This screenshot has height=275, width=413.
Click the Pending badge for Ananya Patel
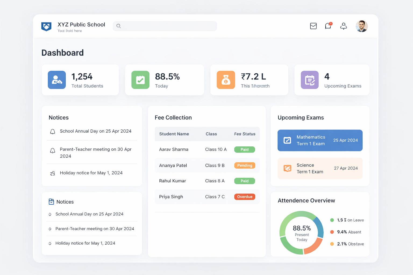pyautogui.click(x=244, y=165)
